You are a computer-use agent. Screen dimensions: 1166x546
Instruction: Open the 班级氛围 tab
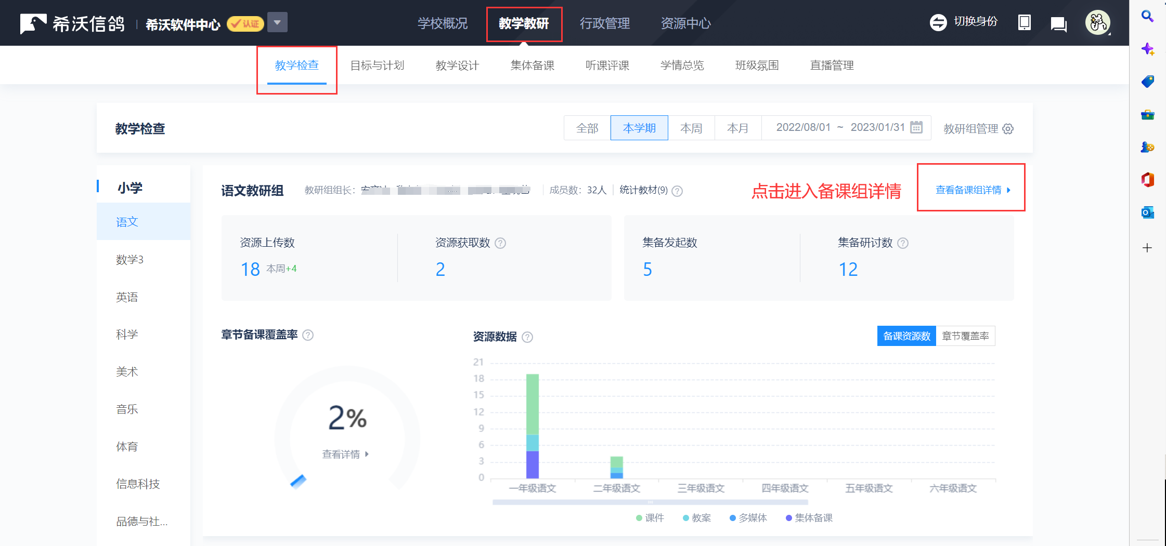pos(757,65)
